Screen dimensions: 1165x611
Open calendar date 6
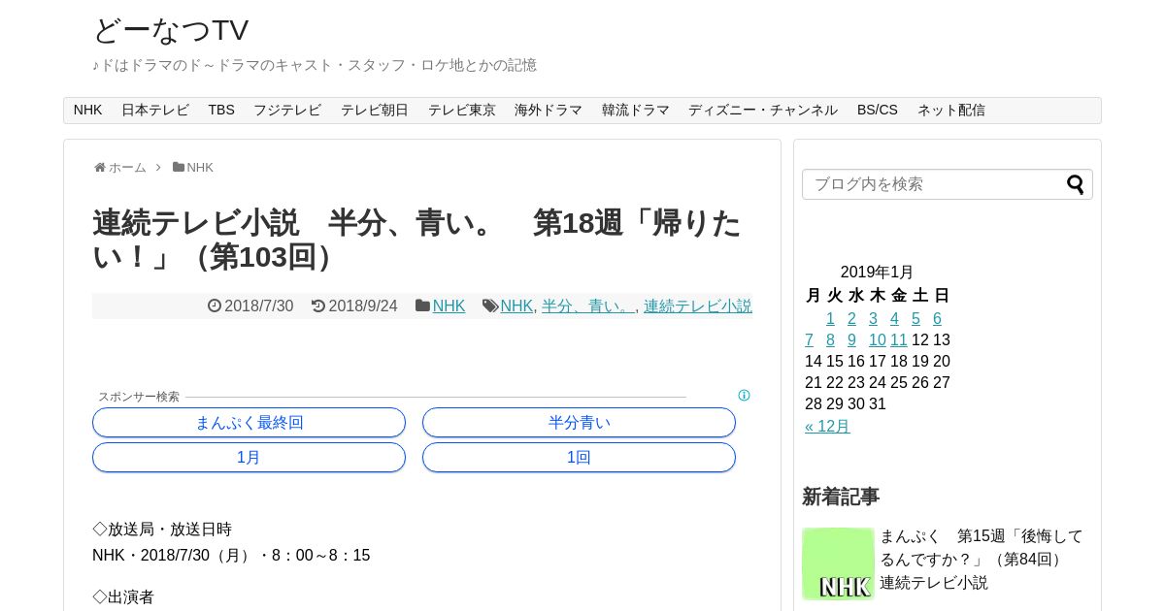coord(937,319)
